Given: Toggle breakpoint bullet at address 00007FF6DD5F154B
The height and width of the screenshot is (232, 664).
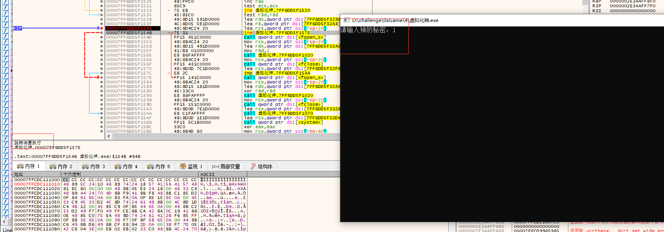Looking at the screenshot, I should pyautogui.click(x=101, y=33).
